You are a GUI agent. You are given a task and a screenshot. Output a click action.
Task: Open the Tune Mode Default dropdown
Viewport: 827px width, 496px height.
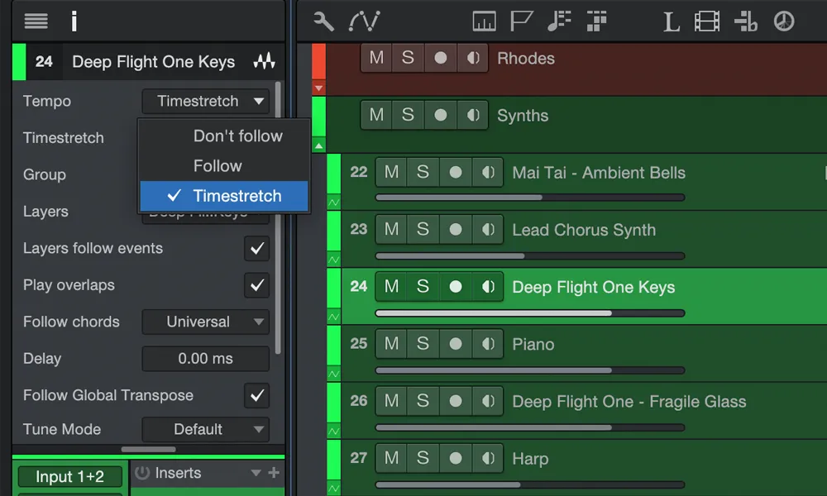(206, 429)
